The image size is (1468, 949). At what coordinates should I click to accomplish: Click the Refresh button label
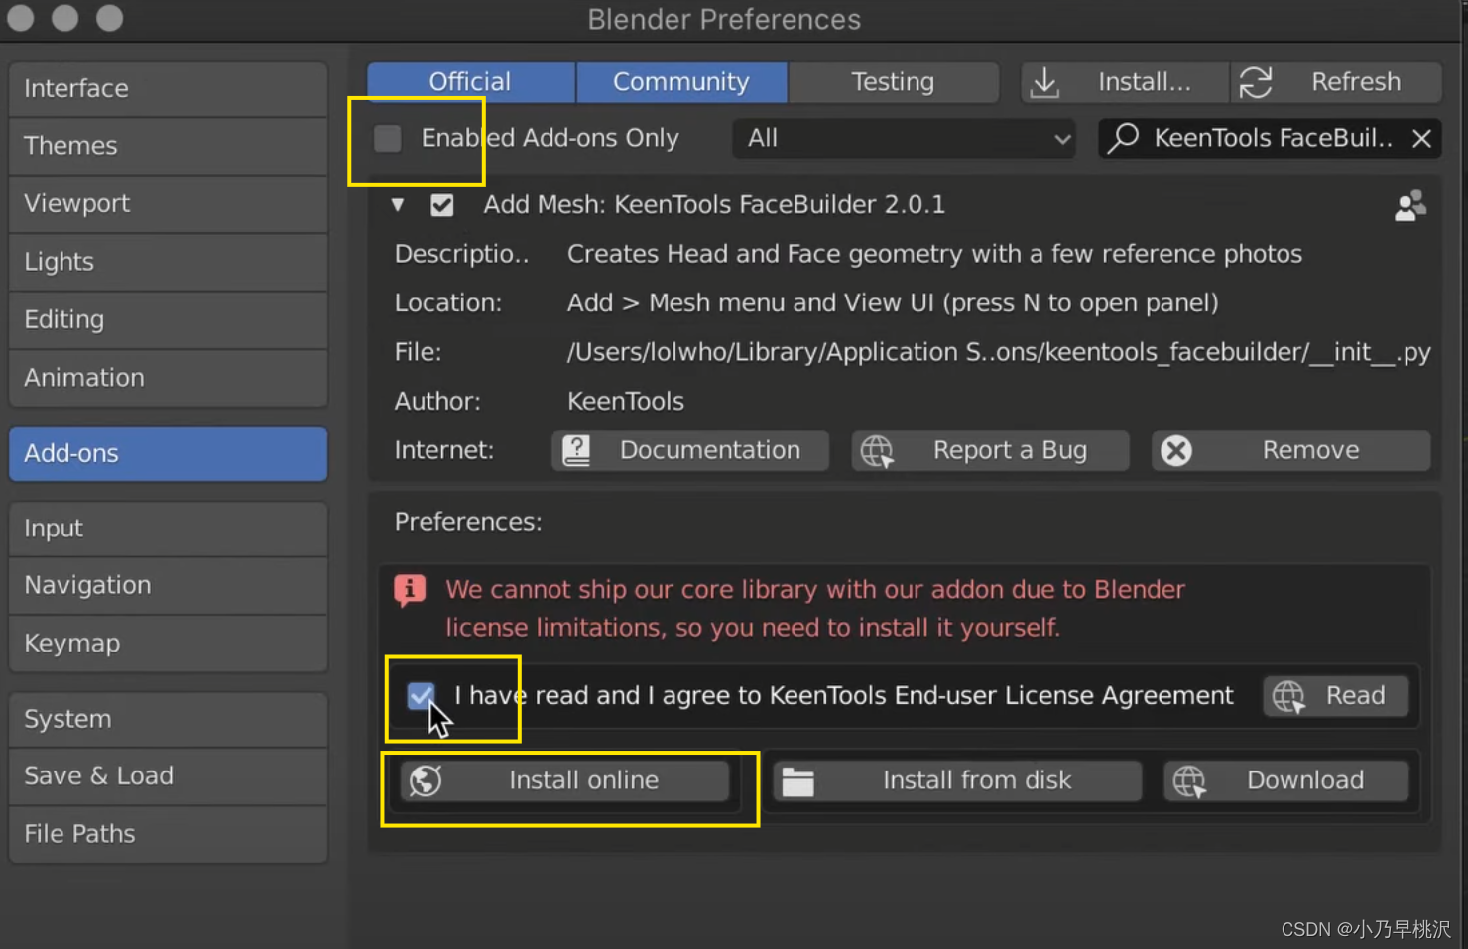[x=1356, y=82]
